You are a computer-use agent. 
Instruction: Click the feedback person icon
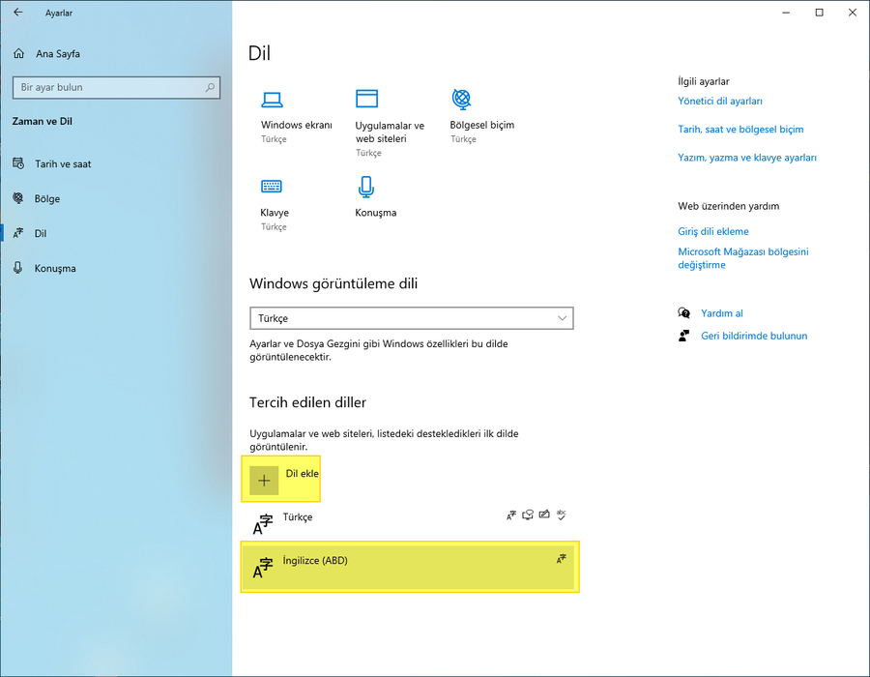coord(683,336)
